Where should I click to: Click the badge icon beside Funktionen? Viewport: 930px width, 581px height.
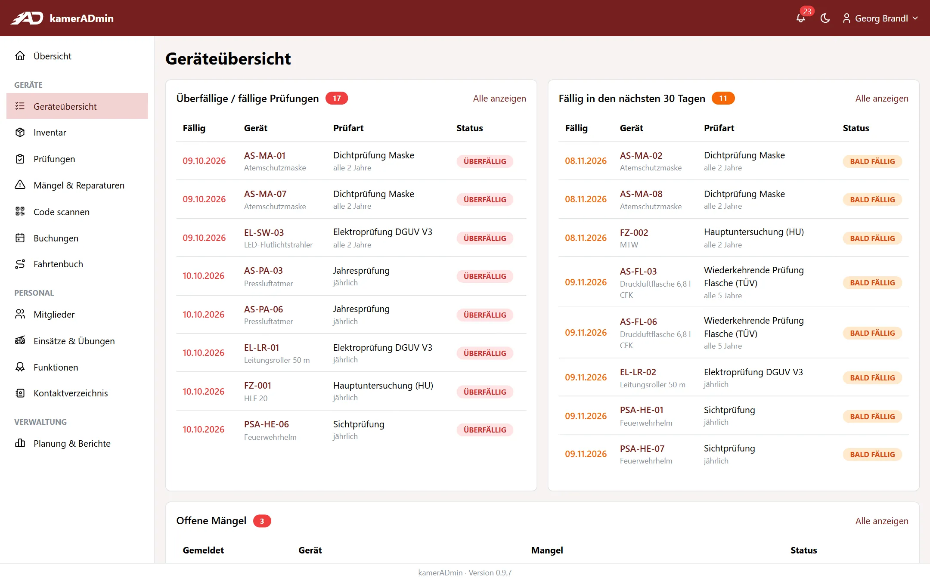[20, 367]
